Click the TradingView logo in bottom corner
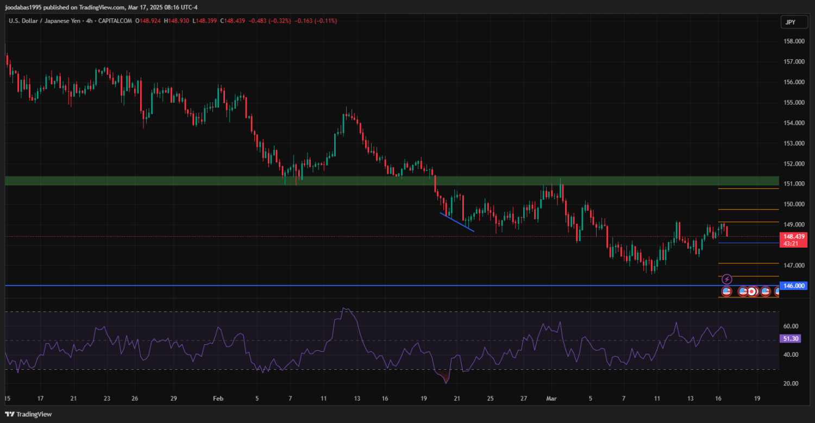Viewport: 815px width, 423px height. pyautogui.click(x=28, y=414)
